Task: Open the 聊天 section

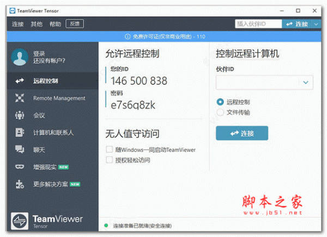Action: tap(53, 149)
